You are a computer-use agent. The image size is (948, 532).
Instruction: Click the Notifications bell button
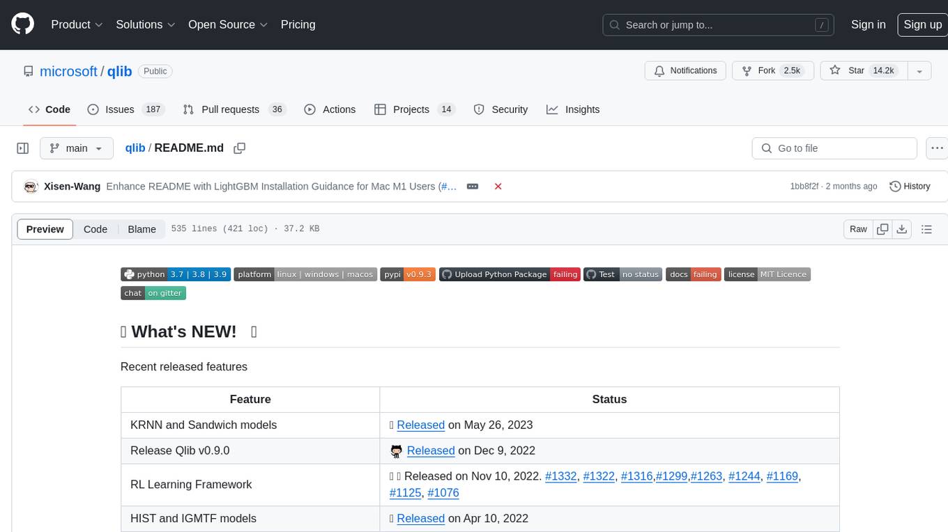click(x=686, y=71)
